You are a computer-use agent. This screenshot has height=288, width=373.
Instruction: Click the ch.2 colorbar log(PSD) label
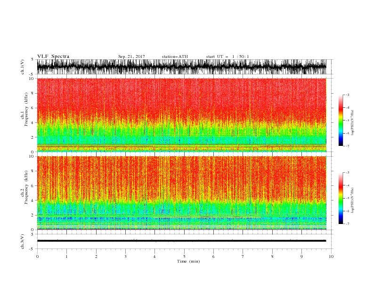pos(353,200)
